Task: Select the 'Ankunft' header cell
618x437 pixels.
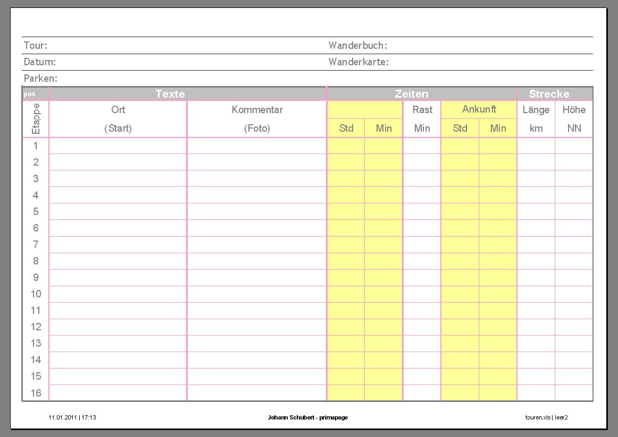Action: 479,109
